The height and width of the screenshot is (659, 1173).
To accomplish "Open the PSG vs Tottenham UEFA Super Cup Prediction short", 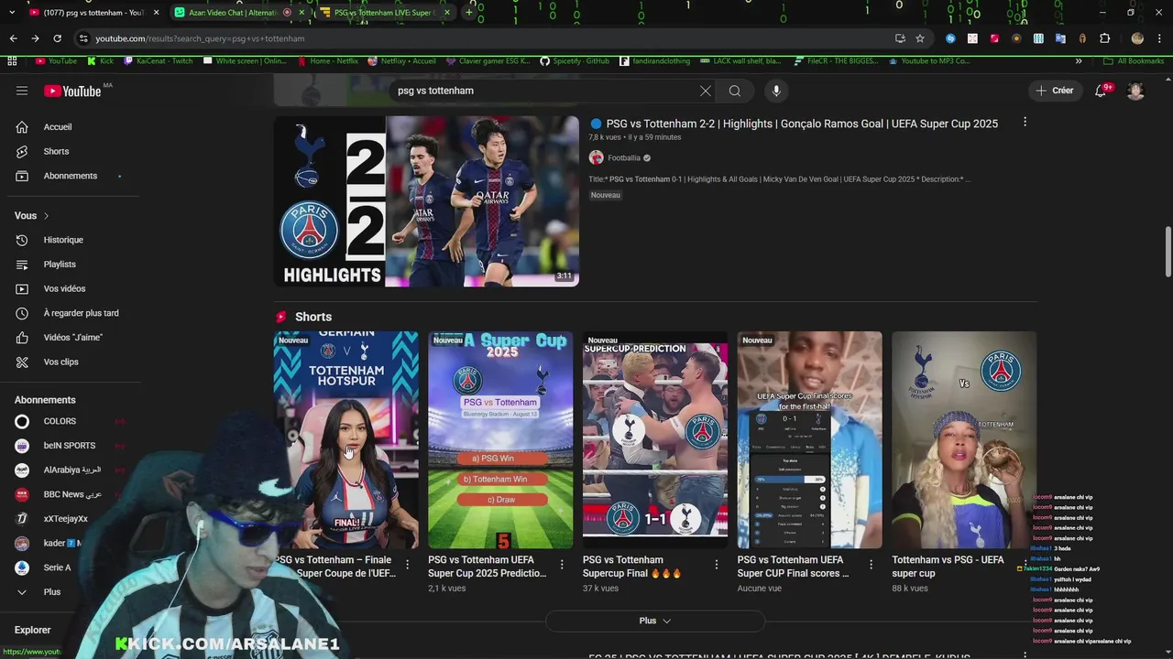I will 500,440.
